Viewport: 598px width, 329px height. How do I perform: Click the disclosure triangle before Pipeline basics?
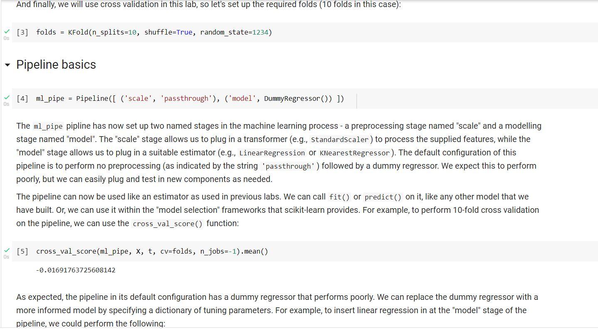point(7,65)
